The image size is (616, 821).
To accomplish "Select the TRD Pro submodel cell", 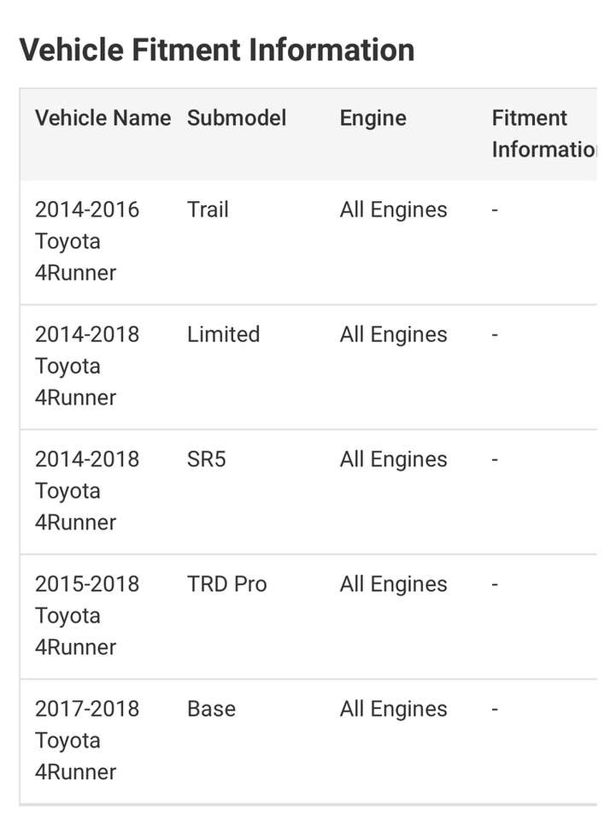I will point(226,584).
